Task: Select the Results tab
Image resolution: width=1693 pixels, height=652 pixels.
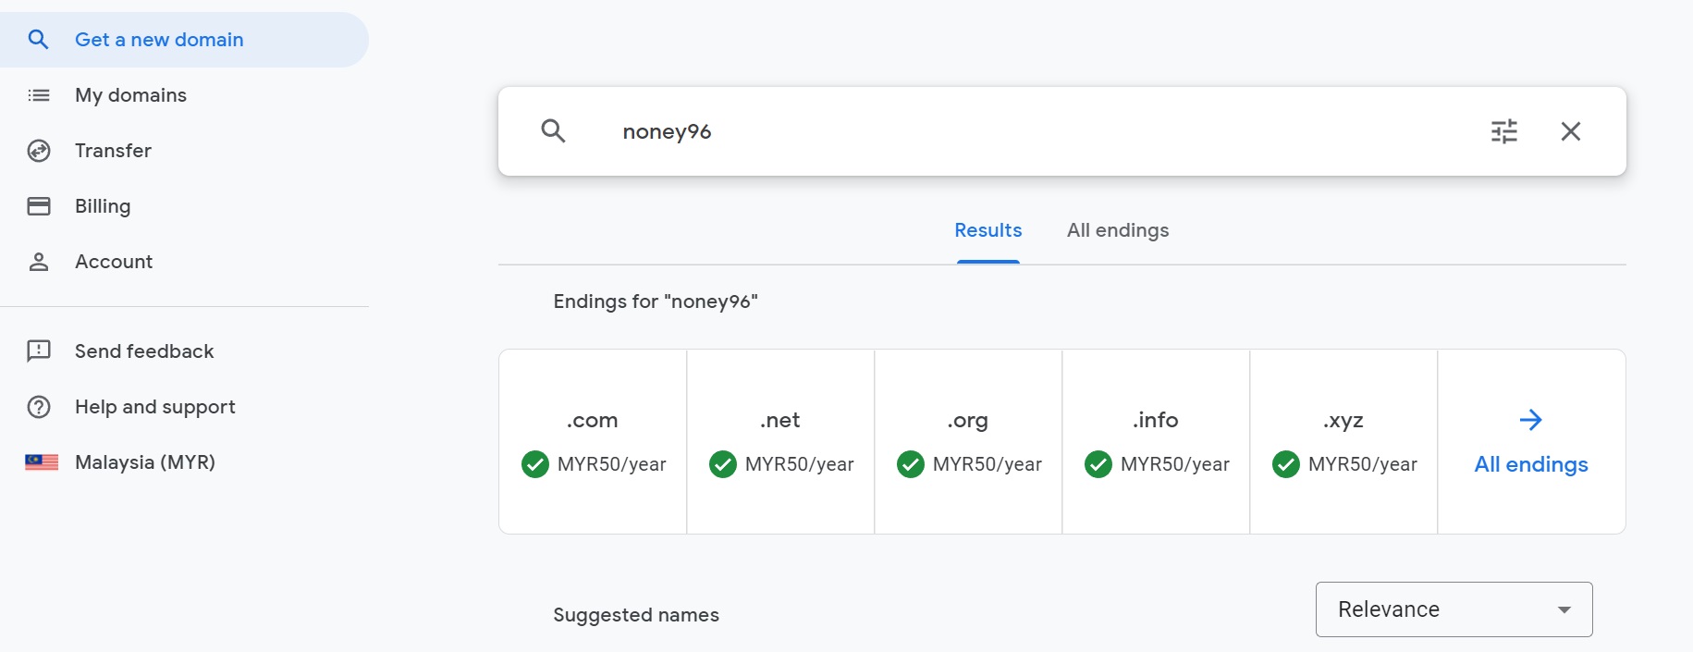Action: [x=988, y=230]
